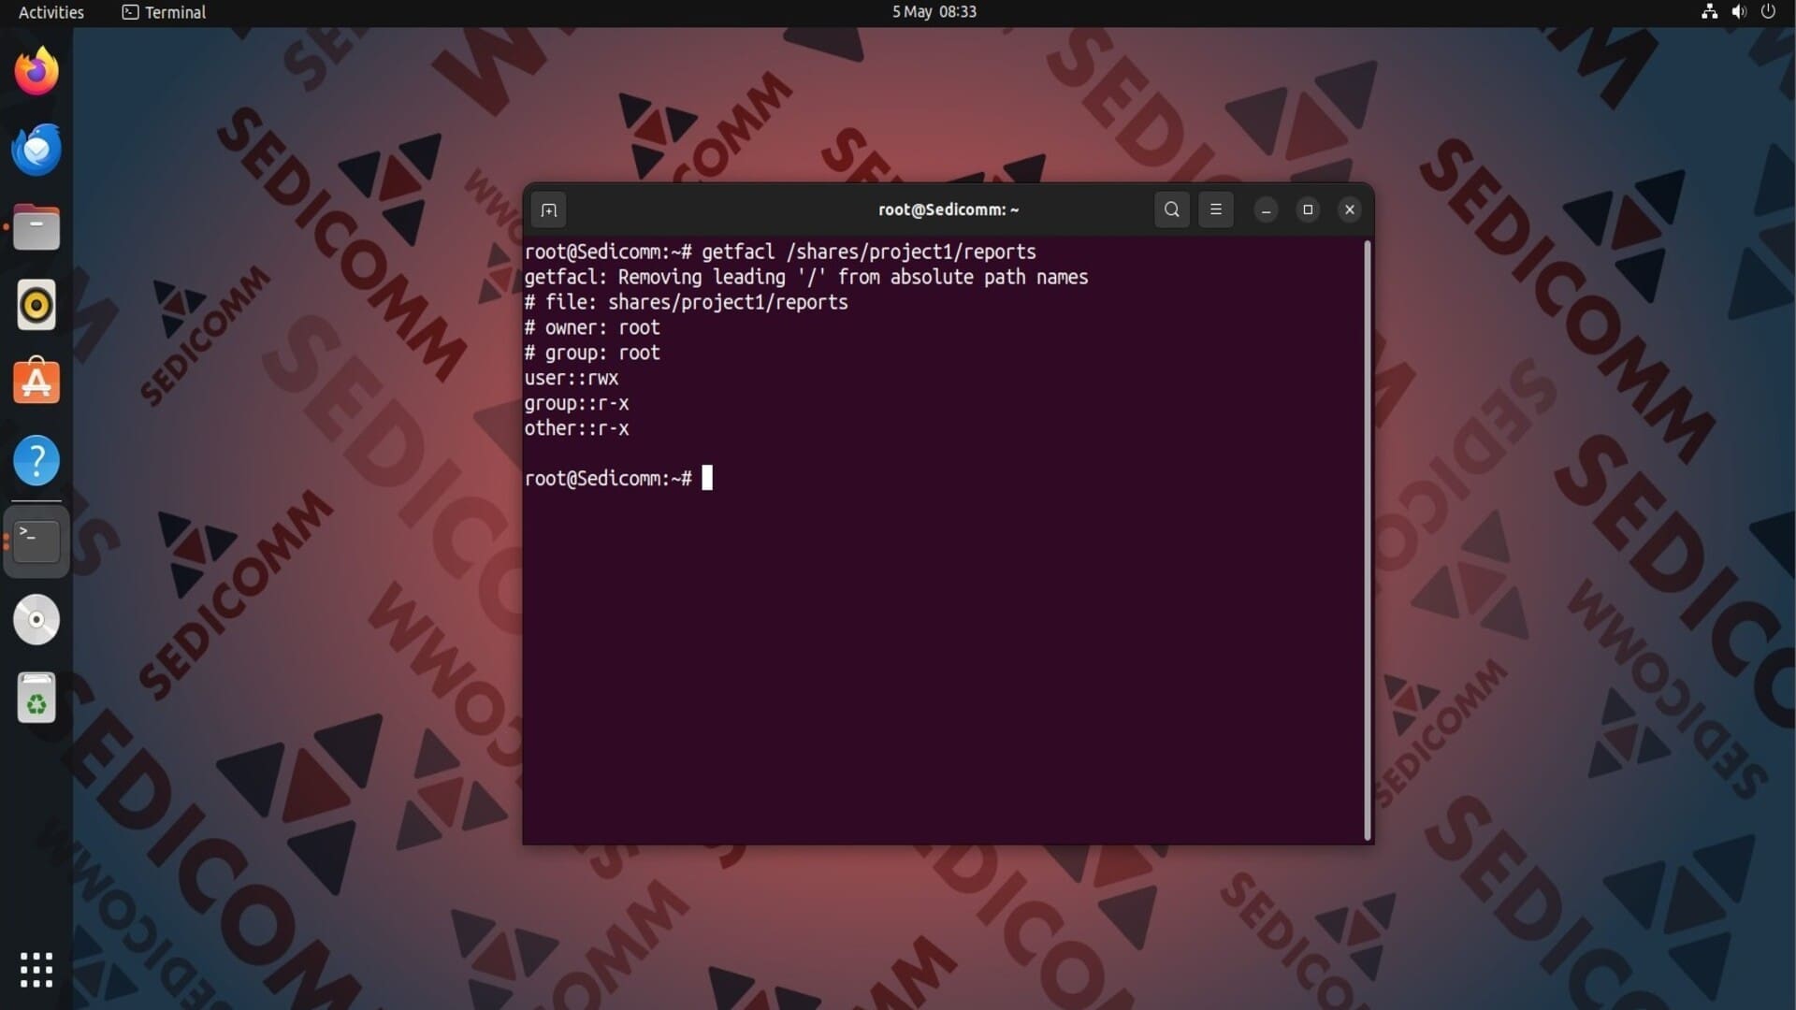Viewport: 1796px width, 1010px height.
Task: Click the Terminal dock icon
Action: pyautogui.click(x=36, y=541)
